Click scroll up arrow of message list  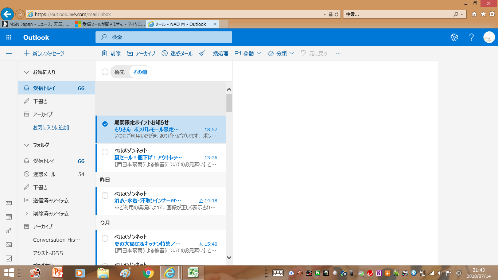229,89
